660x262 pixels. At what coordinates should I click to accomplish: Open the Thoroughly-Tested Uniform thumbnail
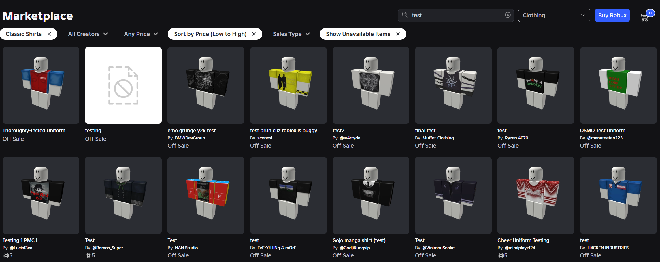point(41,85)
